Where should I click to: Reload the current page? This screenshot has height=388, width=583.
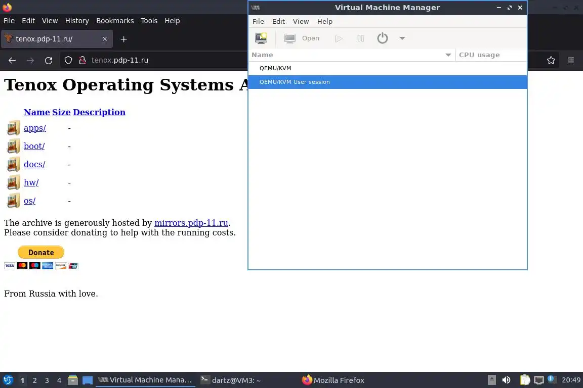[x=49, y=60]
